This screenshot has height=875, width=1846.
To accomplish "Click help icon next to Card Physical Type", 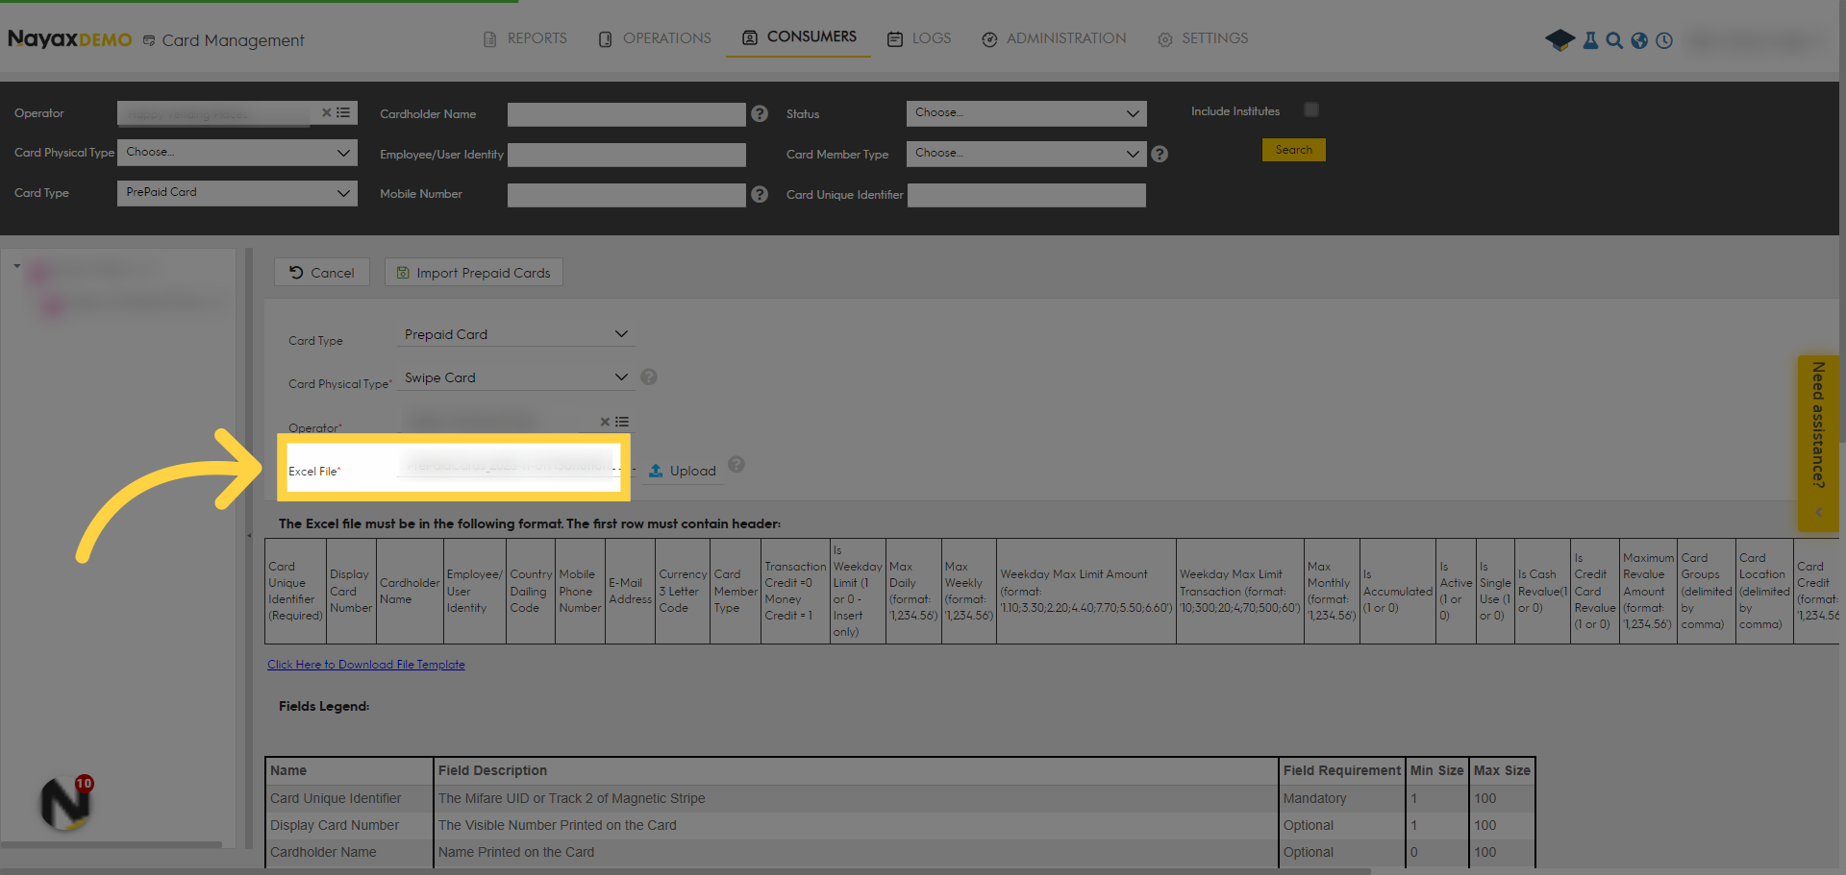I will click(649, 377).
